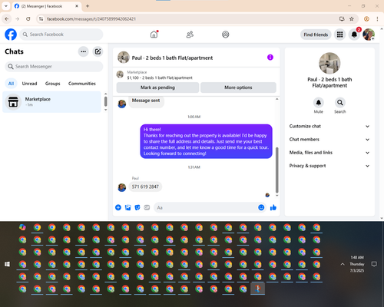Click the conversation scrollbar
Viewport: 384px width, 307px height.
(276, 170)
